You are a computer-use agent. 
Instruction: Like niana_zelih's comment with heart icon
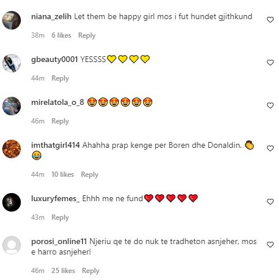pyautogui.click(x=270, y=20)
